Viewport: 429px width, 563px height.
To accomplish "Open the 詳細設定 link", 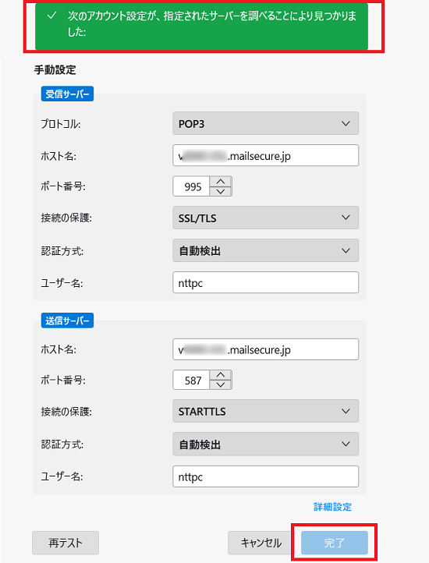I will click(x=332, y=507).
